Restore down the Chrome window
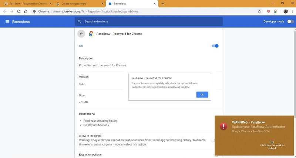 pos(282,3)
